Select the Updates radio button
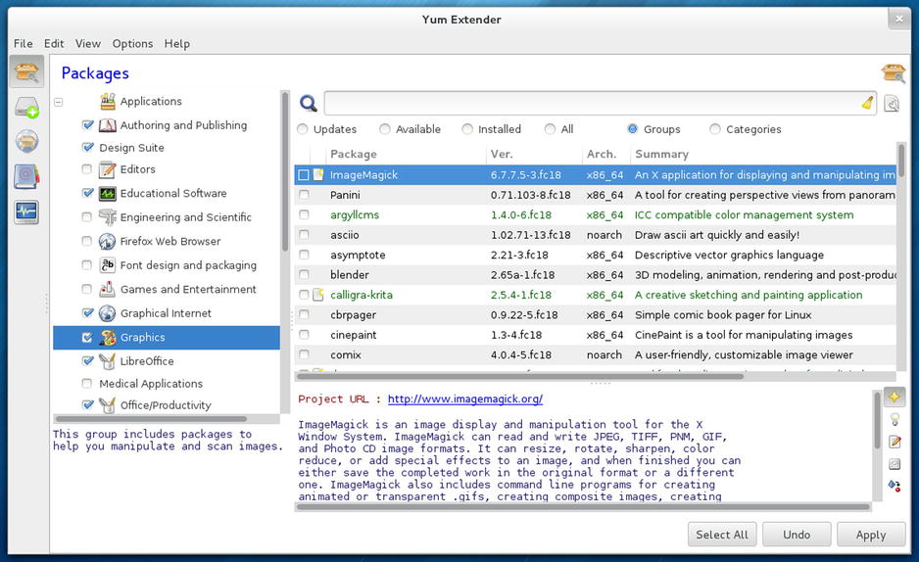This screenshot has width=919, height=562. pos(303,129)
